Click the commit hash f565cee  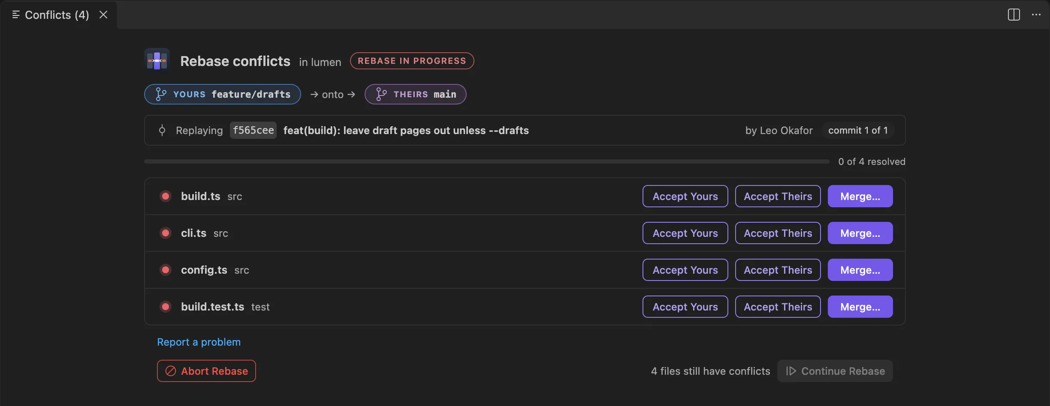coord(253,130)
